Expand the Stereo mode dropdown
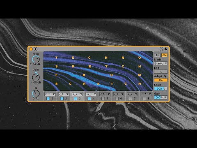Image resolution: width=197 pixels, height=148 pixels. 161,63
